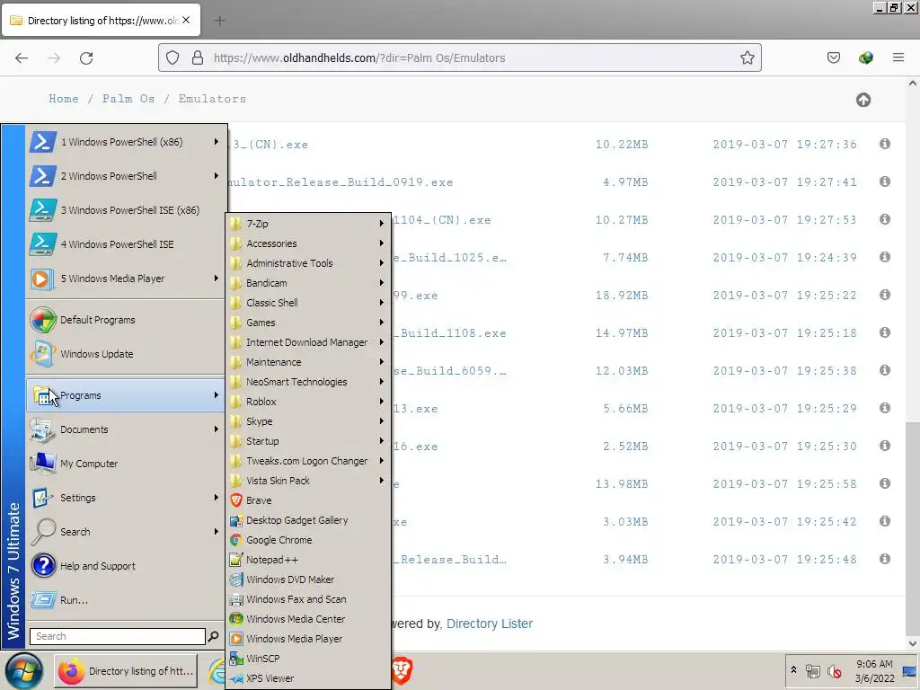The width and height of the screenshot is (920, 690).
Task: Close the Directory listing tab
Action: 186,20
